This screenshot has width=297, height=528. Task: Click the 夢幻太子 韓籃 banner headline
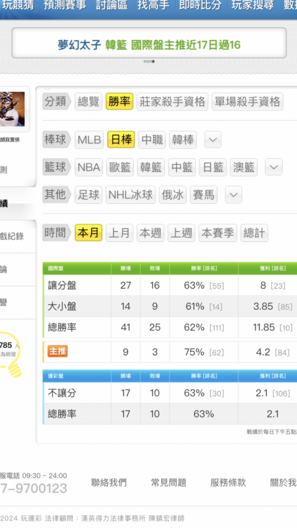pyautogui.click(x=149, y=45)
